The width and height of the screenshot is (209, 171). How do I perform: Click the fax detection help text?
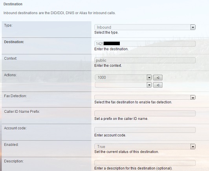tap(133, 102)
